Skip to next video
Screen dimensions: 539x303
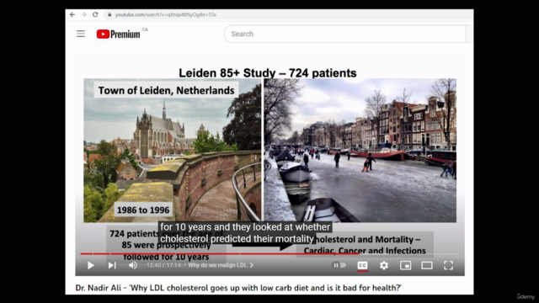112,265
